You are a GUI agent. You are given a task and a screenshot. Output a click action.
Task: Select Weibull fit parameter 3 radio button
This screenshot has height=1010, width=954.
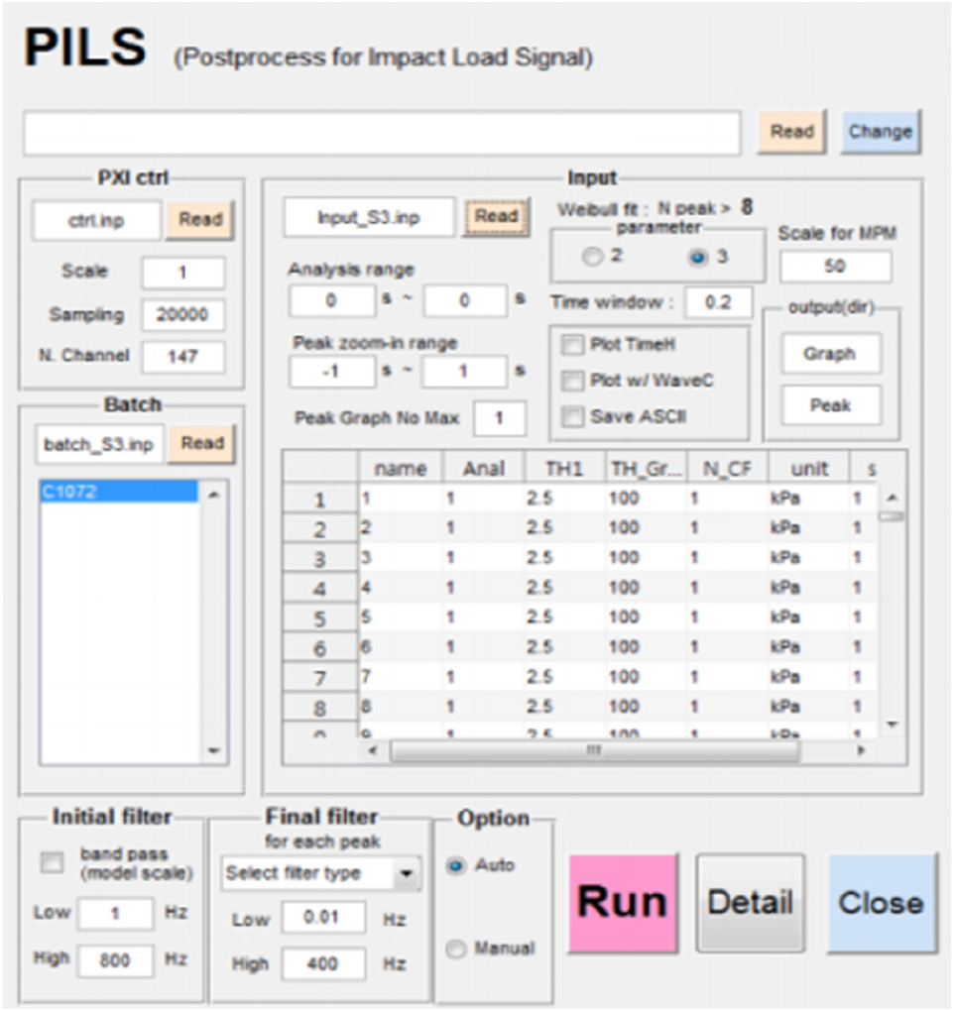point(698,257)
